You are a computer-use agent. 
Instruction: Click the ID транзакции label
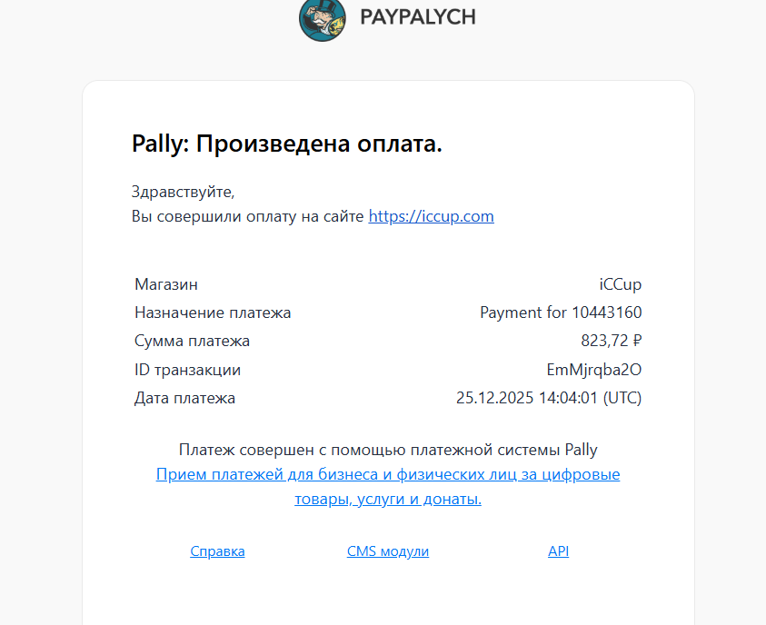point(187,370)
